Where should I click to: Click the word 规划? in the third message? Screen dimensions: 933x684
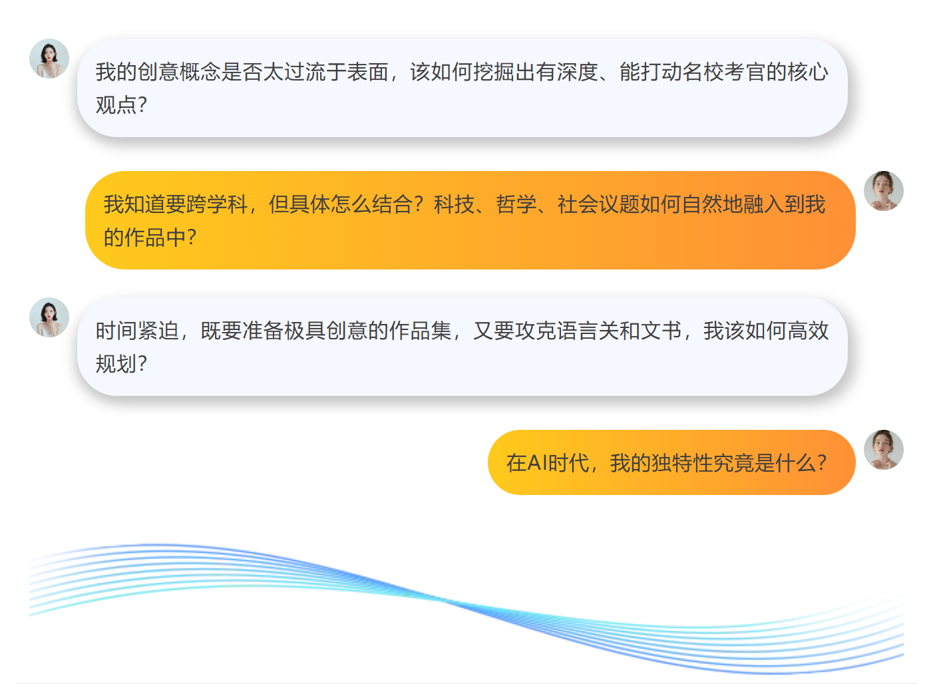click(x=121, y=364)
